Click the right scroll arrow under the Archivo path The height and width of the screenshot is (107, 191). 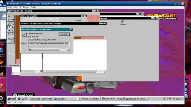click(68, 50)
